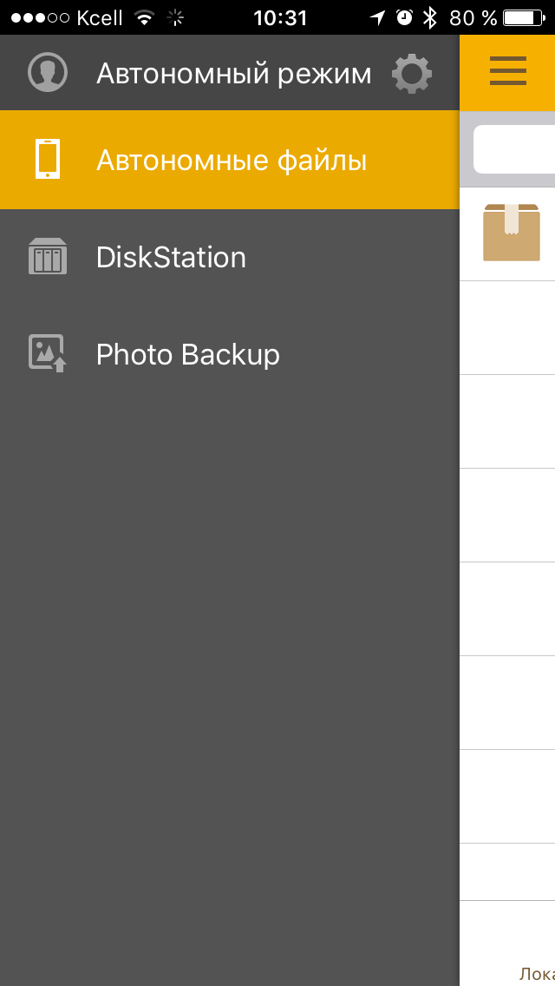Tap the phone icon for offline files
The width and height of the screenshot is (555, 986).
(x=48, y=159)
